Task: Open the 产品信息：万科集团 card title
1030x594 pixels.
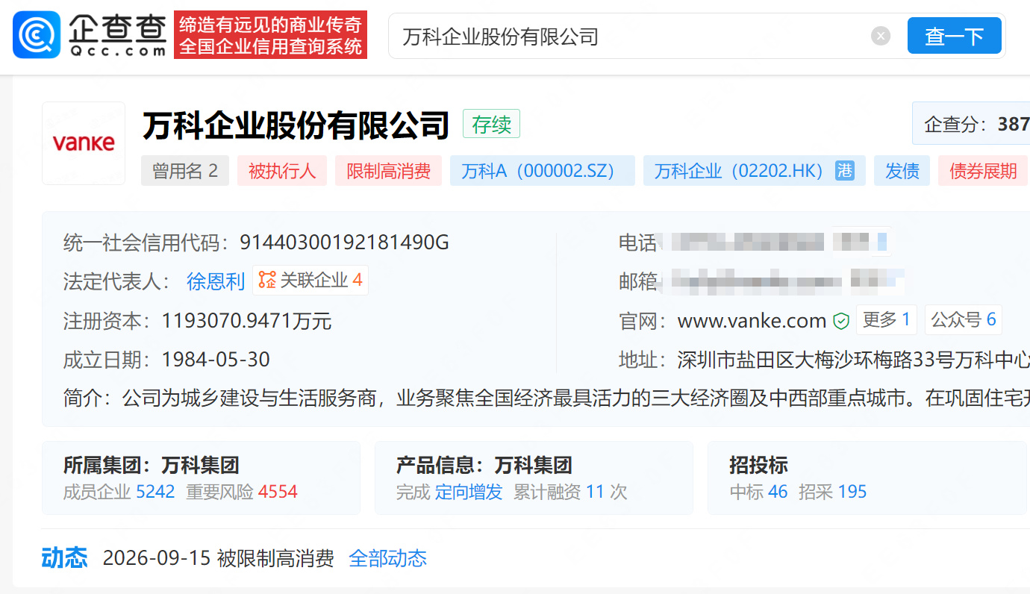Action: coord(484,466)
